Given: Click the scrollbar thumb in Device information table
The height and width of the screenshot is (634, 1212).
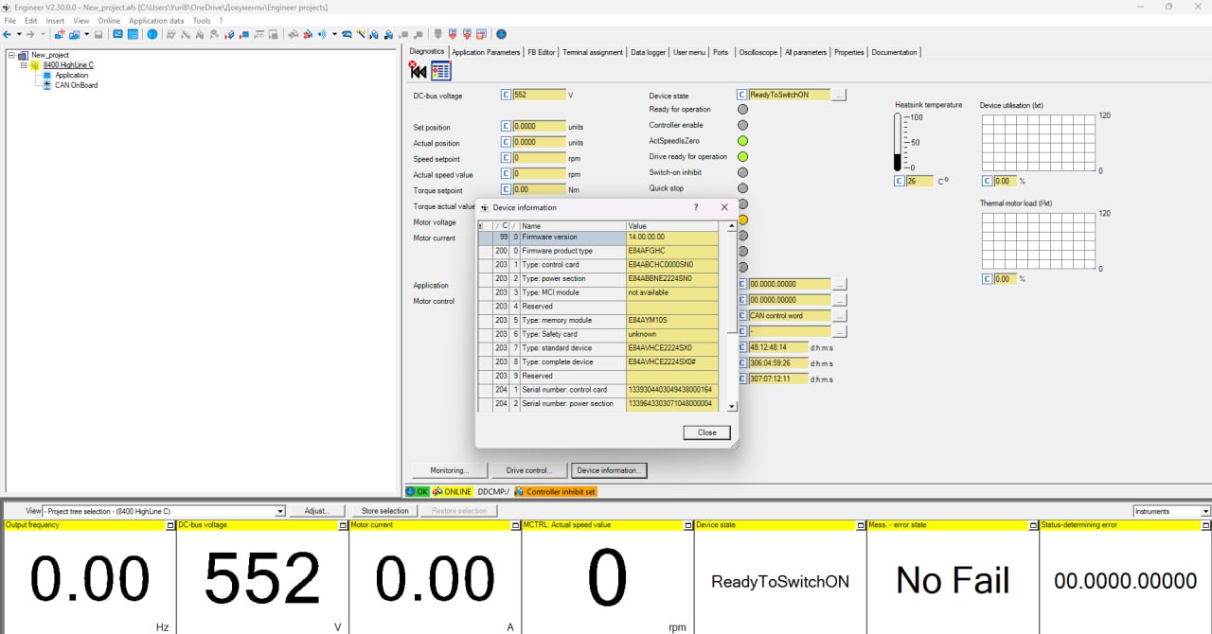Looking at the screenshot, I should (731, 281).
